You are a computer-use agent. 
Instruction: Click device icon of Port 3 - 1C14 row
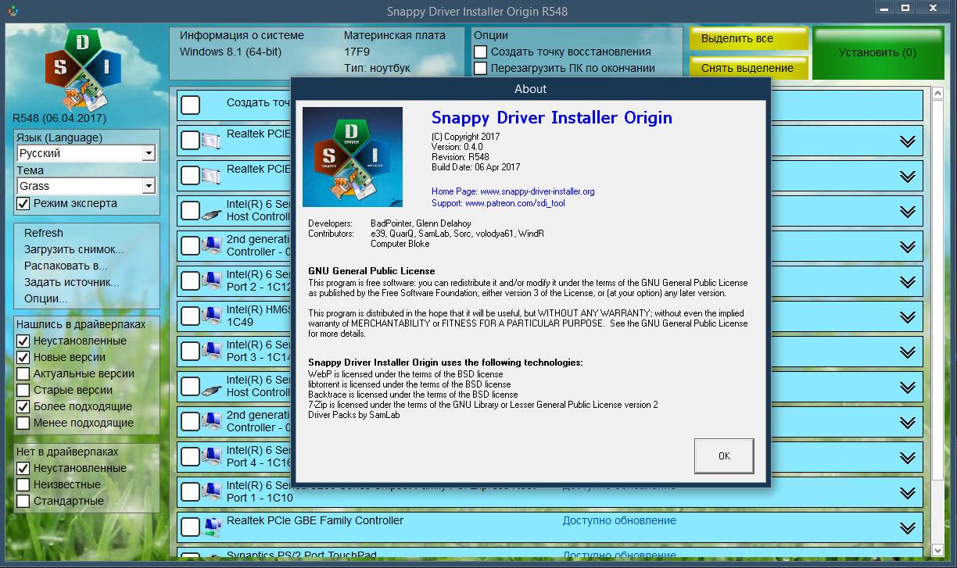coord(211,352)
